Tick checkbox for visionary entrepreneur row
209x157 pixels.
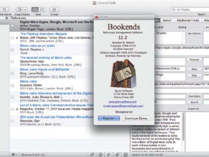click(x=12, y=97)
